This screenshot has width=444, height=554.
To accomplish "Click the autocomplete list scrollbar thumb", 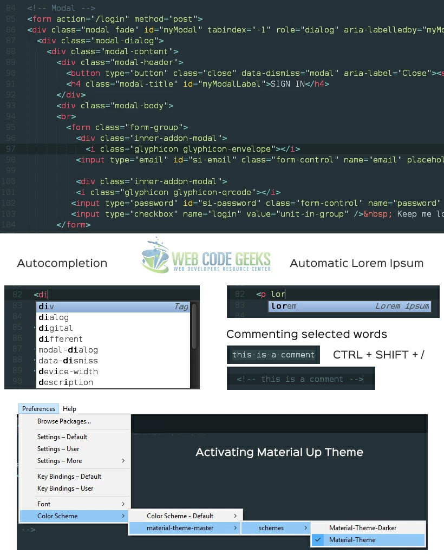I will pyautogui.click(x=194, y=326).
